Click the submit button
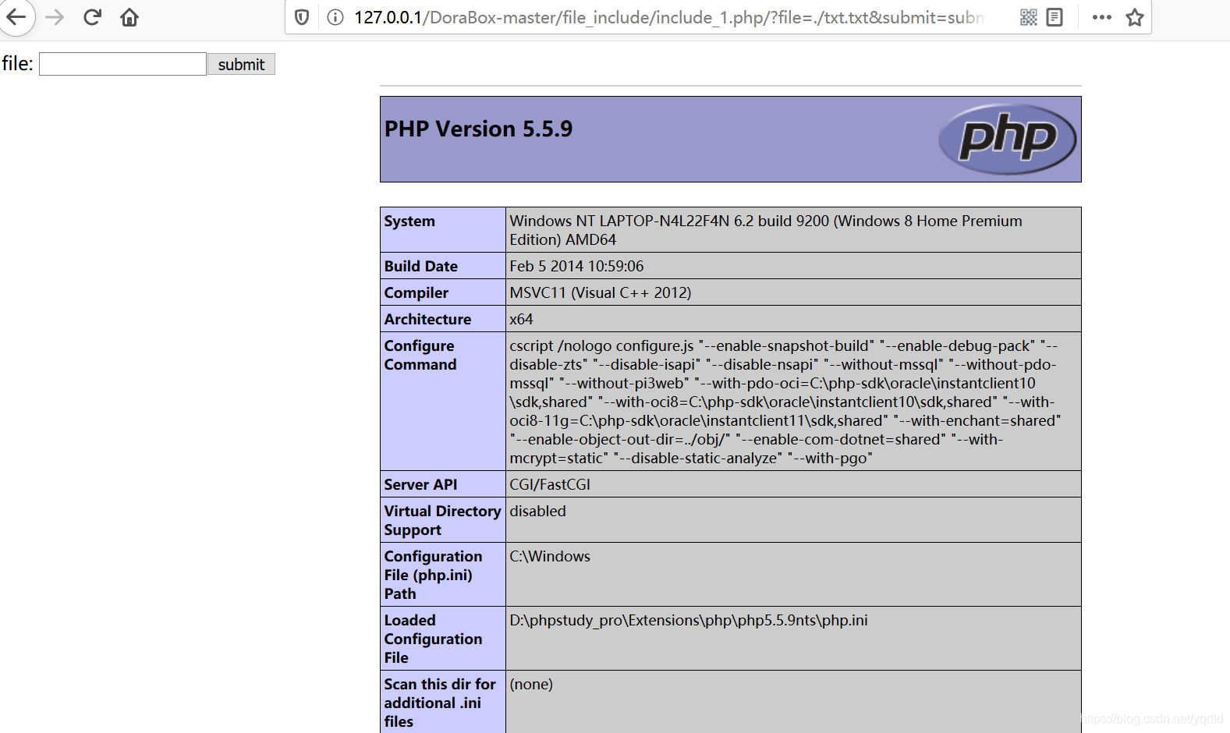 pos(241,64)
